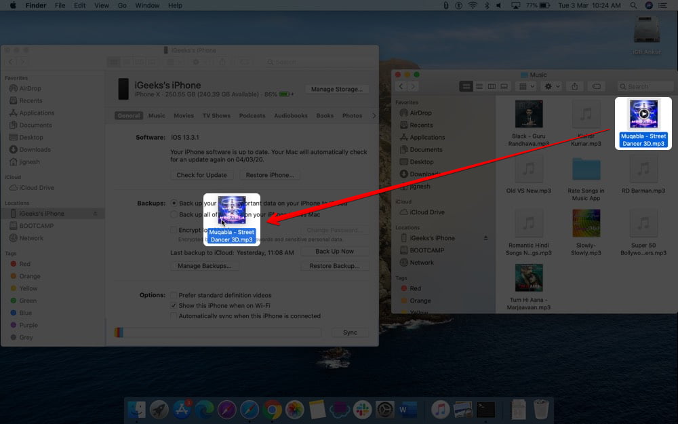This screenshot has height=424, width=678.
Task: Enable Prefer standard definition videos checkbox
Action: click(174, 295)
